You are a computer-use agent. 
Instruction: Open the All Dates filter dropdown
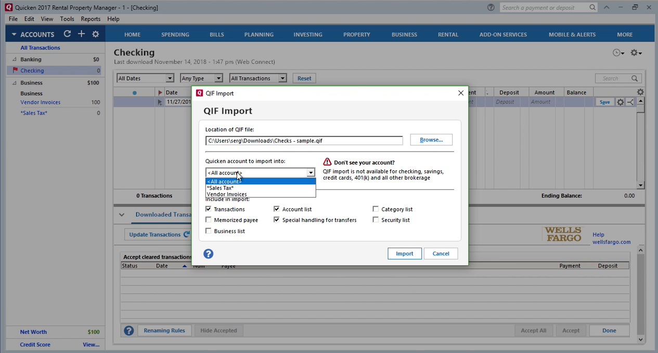[x=145, y=78]
